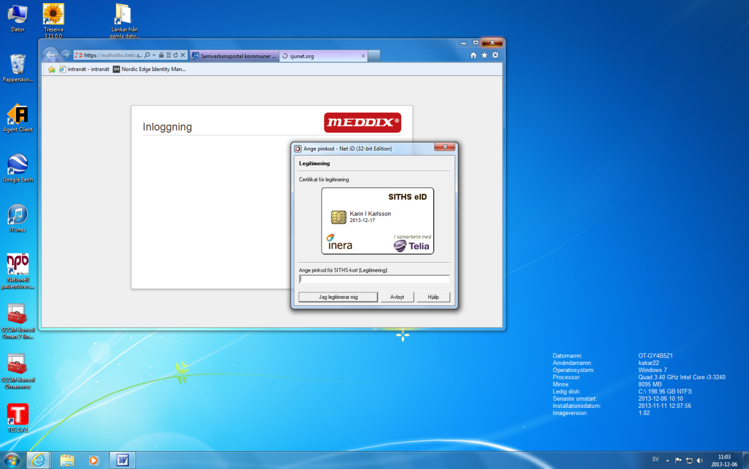
Task: Open the TES 2.7.1 desktop shortcut
Action: pos(18,418)
